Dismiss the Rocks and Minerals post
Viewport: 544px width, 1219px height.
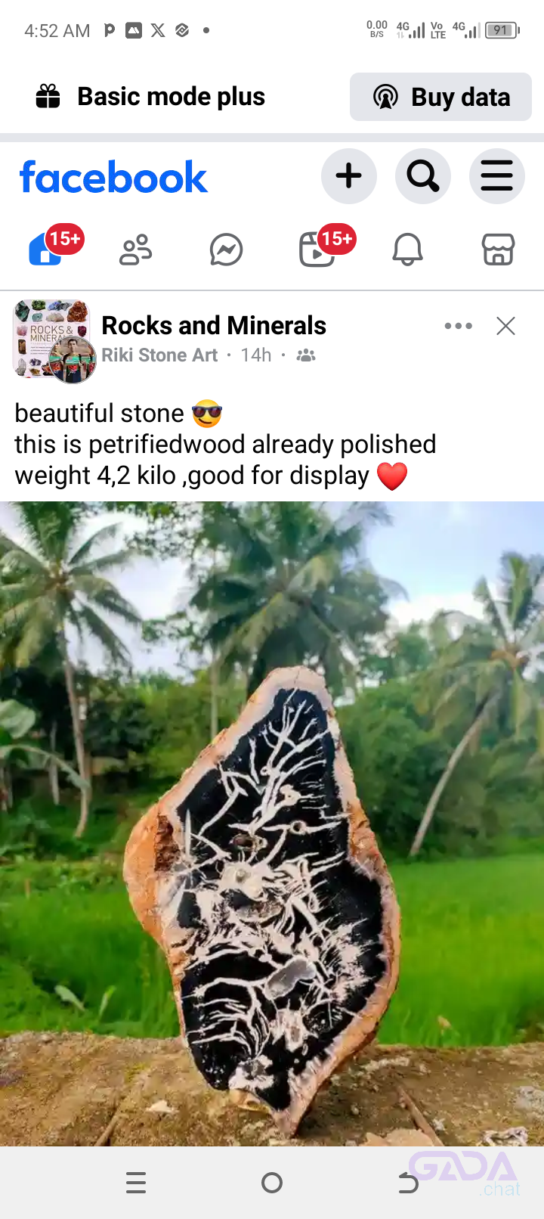505,326
